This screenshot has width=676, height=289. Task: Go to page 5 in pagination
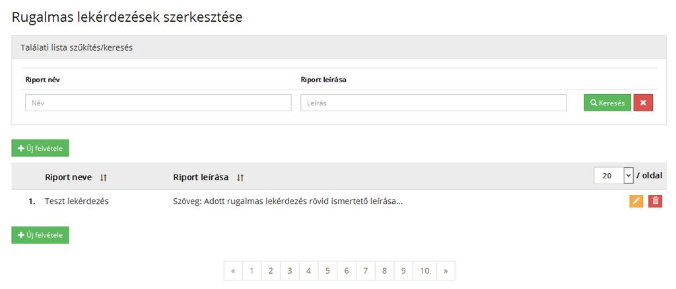click(327, 271)
